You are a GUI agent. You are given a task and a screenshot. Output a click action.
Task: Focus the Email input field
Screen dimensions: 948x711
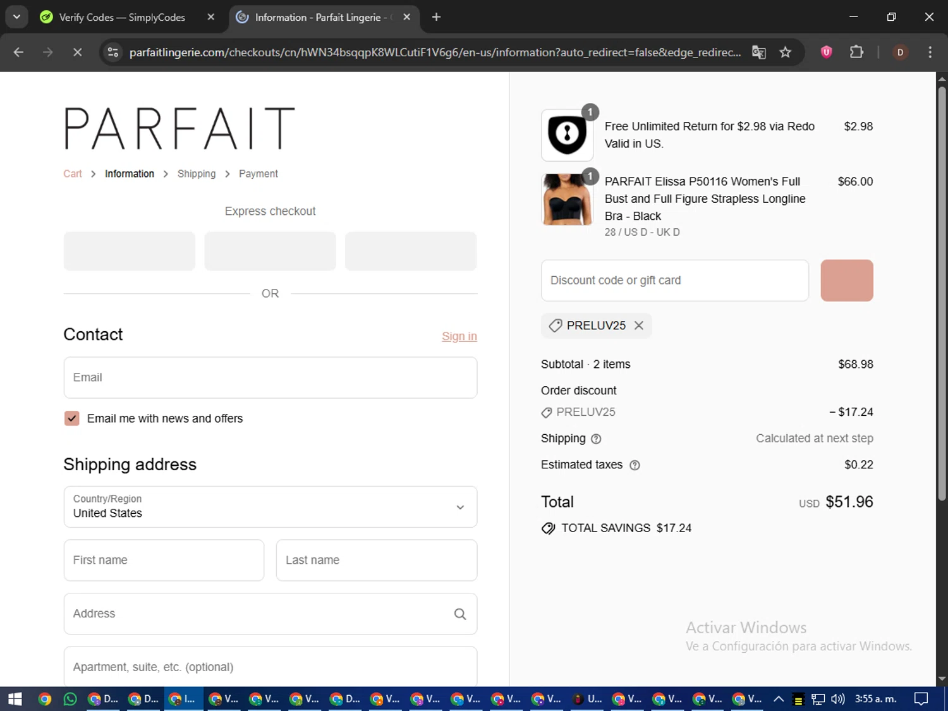click(270, 377)
